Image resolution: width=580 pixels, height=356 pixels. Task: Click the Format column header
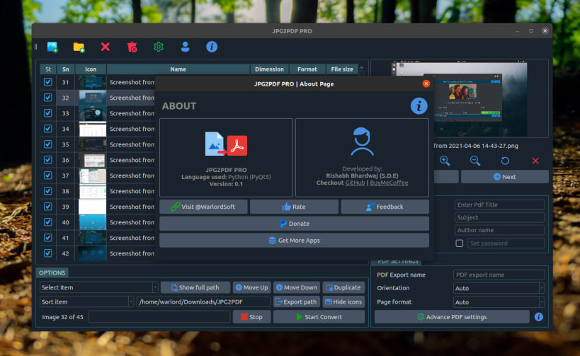(307, 69)
